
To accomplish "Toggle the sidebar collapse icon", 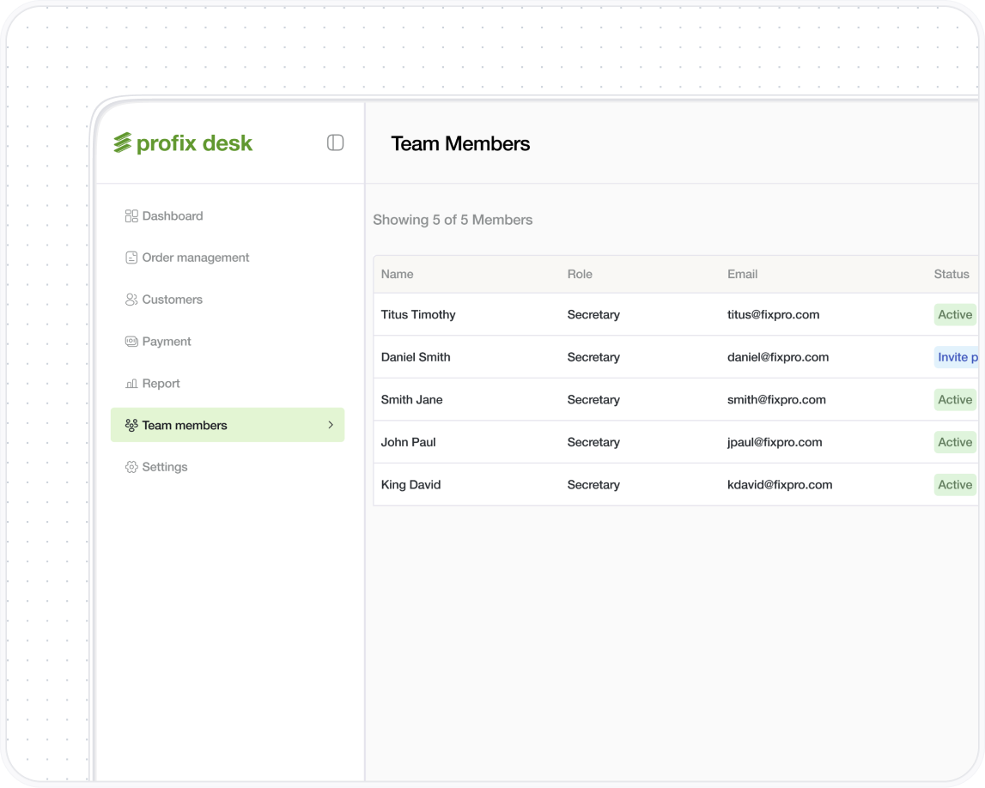I will (x=335, y=142).
